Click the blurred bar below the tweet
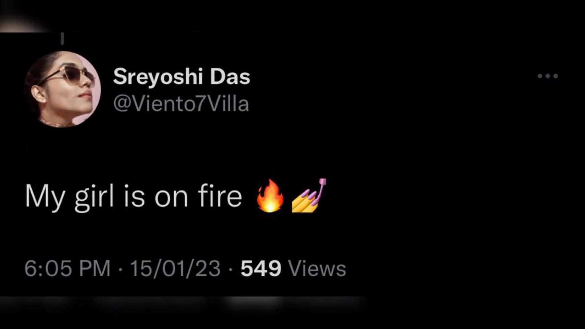This screenshot has width=585, height=329. coord(183,304)
